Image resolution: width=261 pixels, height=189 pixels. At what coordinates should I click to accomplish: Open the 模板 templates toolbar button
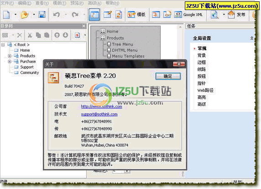tap(136, 15)
